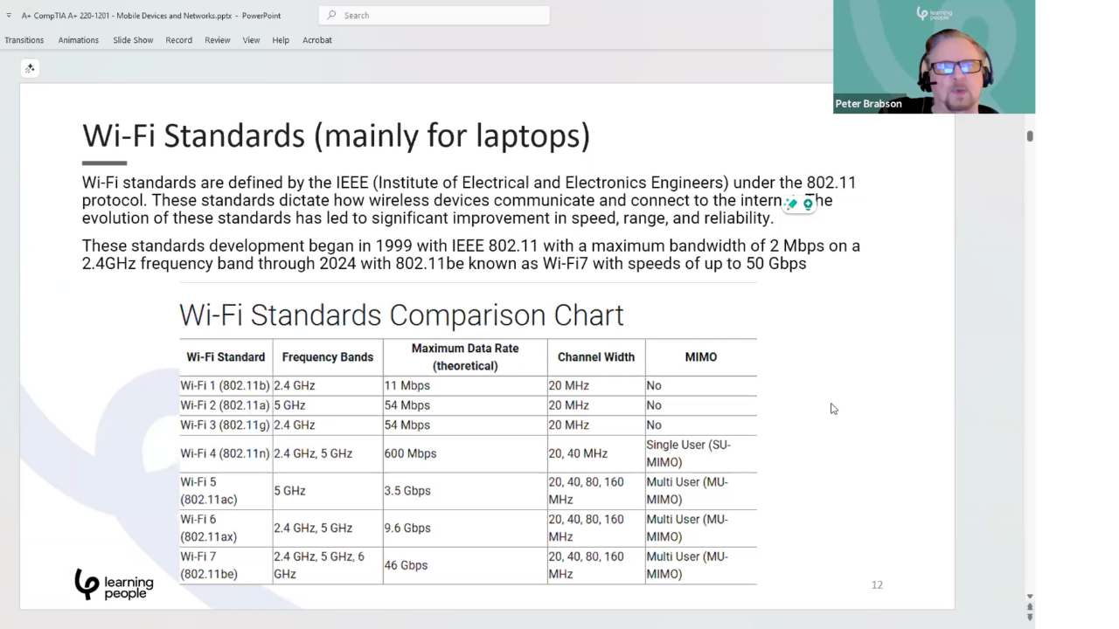Open the Designer suggestions icon above the slide
Viewport: 1119px width, 629px height.
coord(30,68)
